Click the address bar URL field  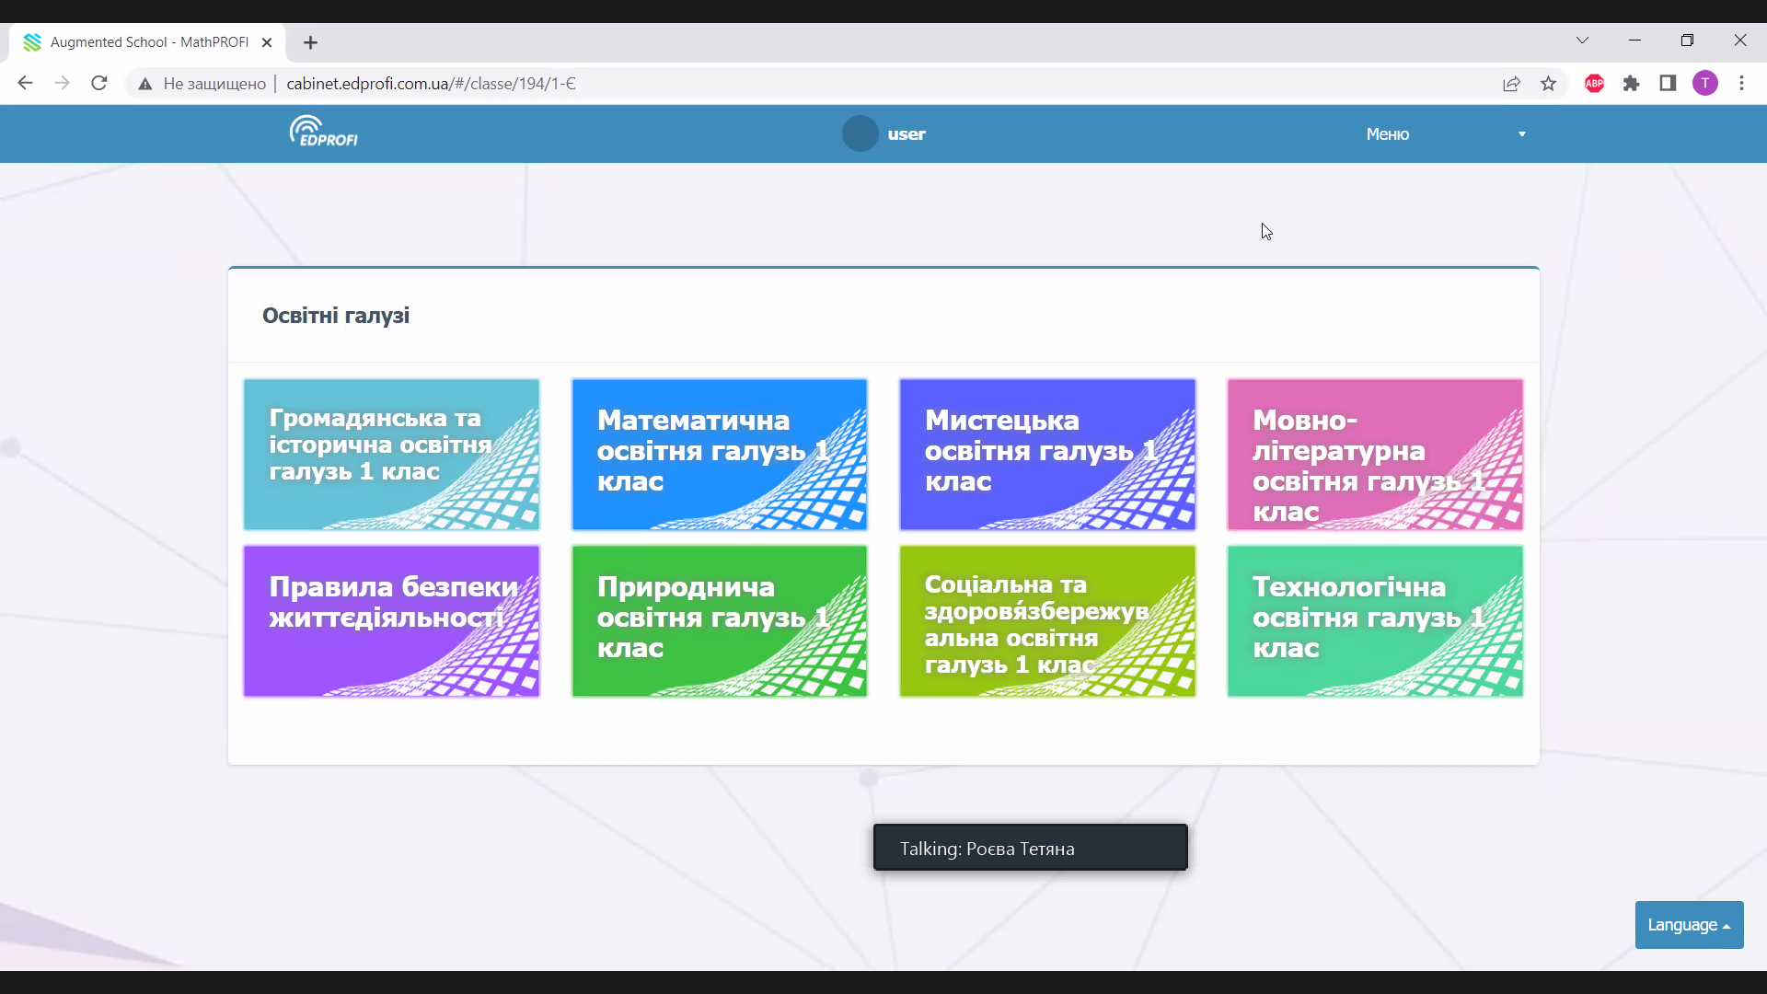coord(828,84)
